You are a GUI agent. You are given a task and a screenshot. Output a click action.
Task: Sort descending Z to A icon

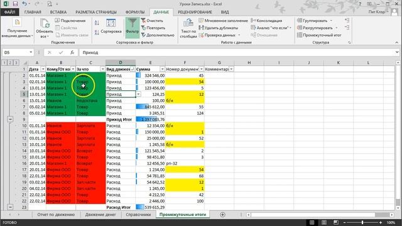tap(97, 33)
